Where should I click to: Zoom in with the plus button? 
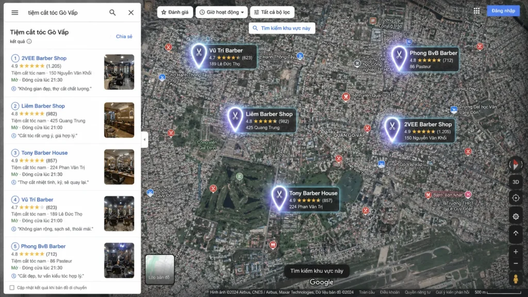pos(516,252)
